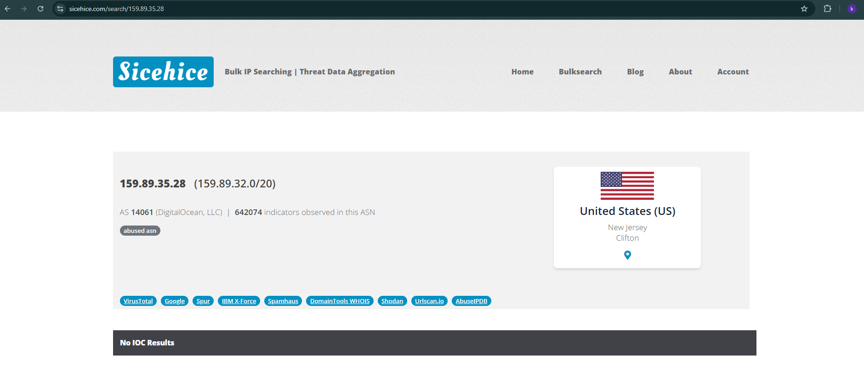Open the AbuseIPDB lookup link

(472, 301)
